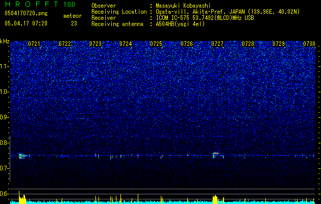The height and width of the screenshot is (204, 321).
Task: Click the 'Receiver' field label
Action: coord(104,18)
